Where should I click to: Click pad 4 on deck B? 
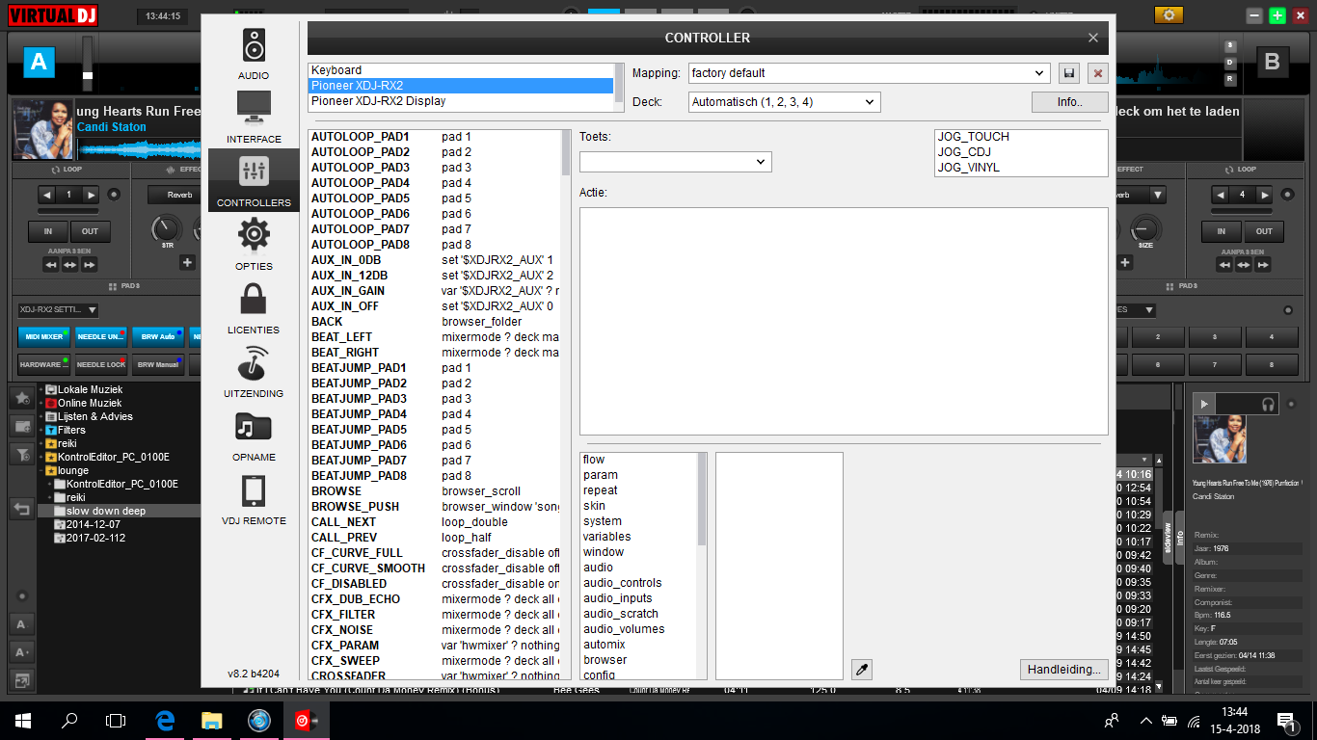point(1271,337)
